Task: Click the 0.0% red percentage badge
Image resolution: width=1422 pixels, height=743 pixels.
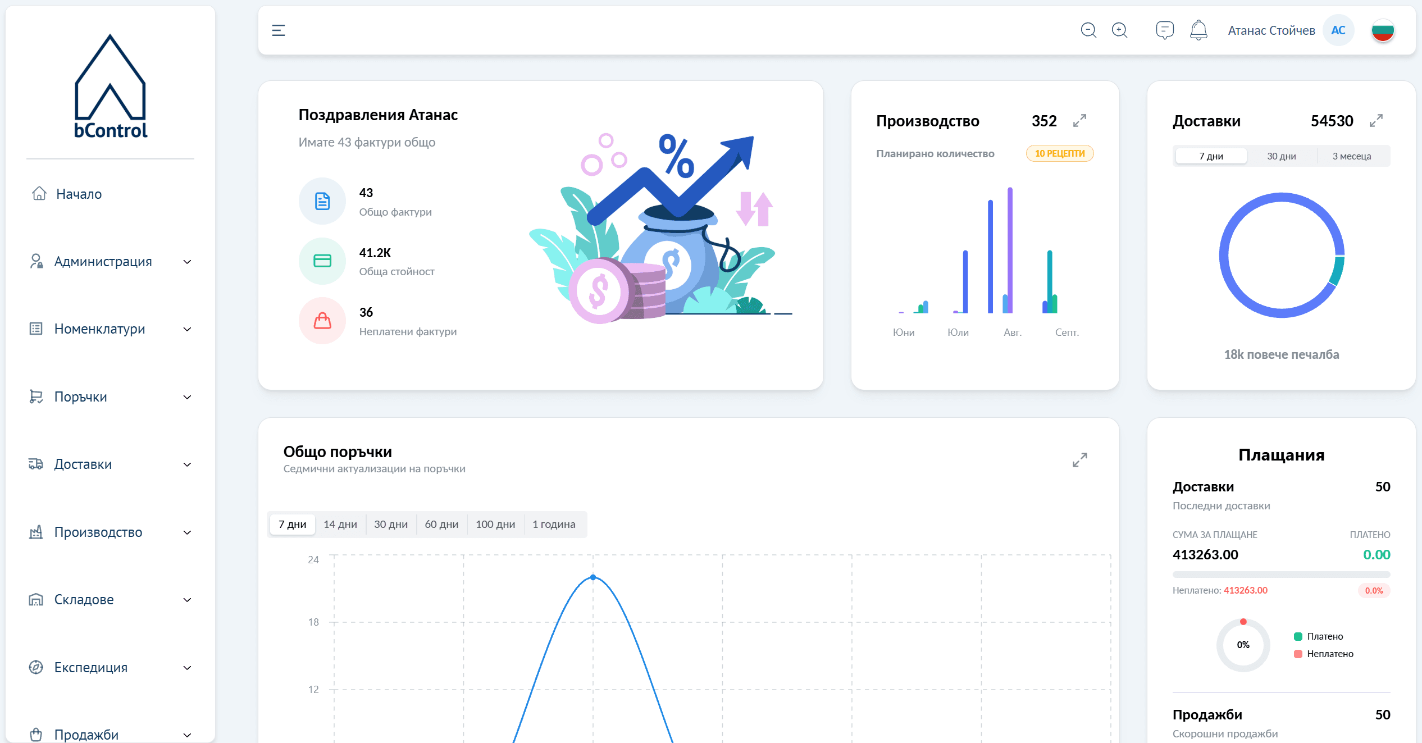Action: (x=1374, y=590)
